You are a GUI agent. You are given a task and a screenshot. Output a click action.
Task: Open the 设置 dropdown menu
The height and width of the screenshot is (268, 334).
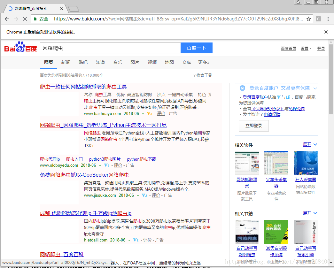pyautogui.click(x=306, y=49)
